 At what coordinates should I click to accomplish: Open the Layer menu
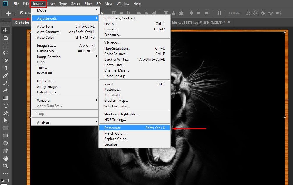(51, 3)
